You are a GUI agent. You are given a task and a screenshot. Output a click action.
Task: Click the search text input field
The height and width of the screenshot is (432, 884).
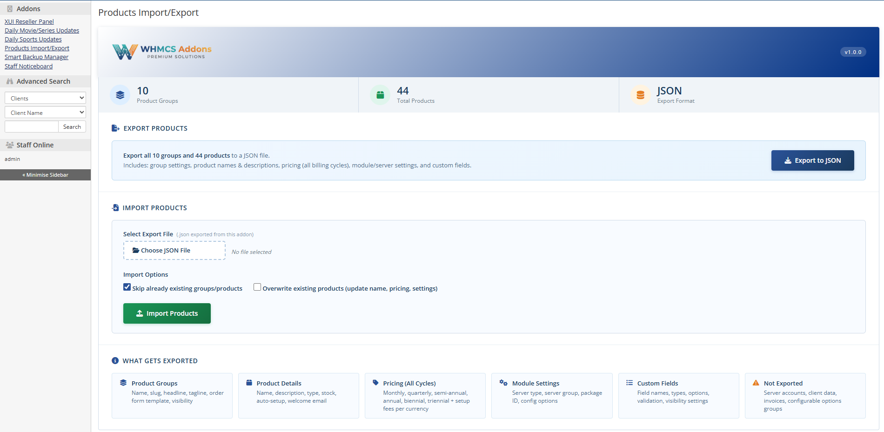(x=31, y=126)
